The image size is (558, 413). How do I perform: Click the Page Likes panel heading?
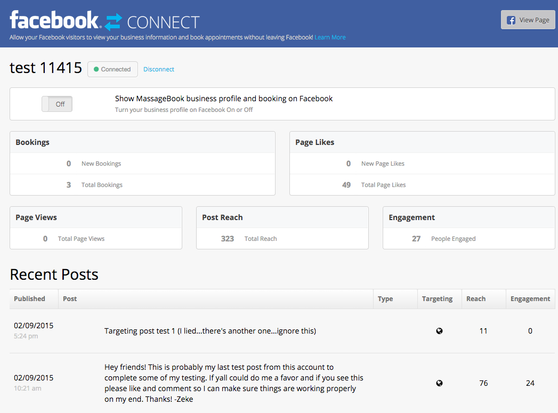pos(314,142)
